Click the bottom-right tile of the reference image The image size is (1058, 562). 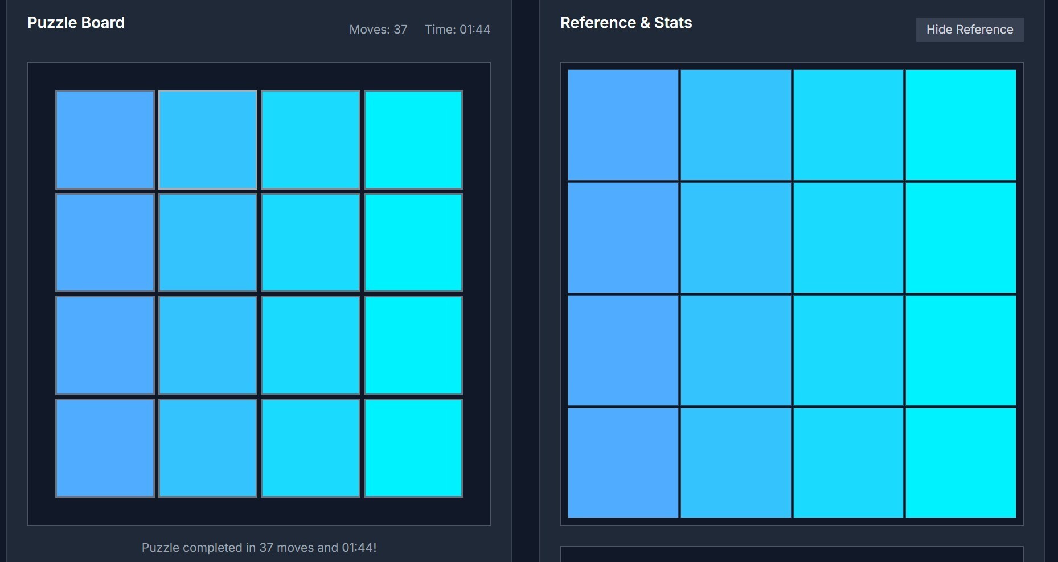click(x=961, y=462)
